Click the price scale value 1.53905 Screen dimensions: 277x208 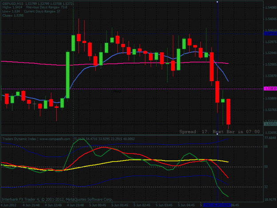[x=271, y=64]
